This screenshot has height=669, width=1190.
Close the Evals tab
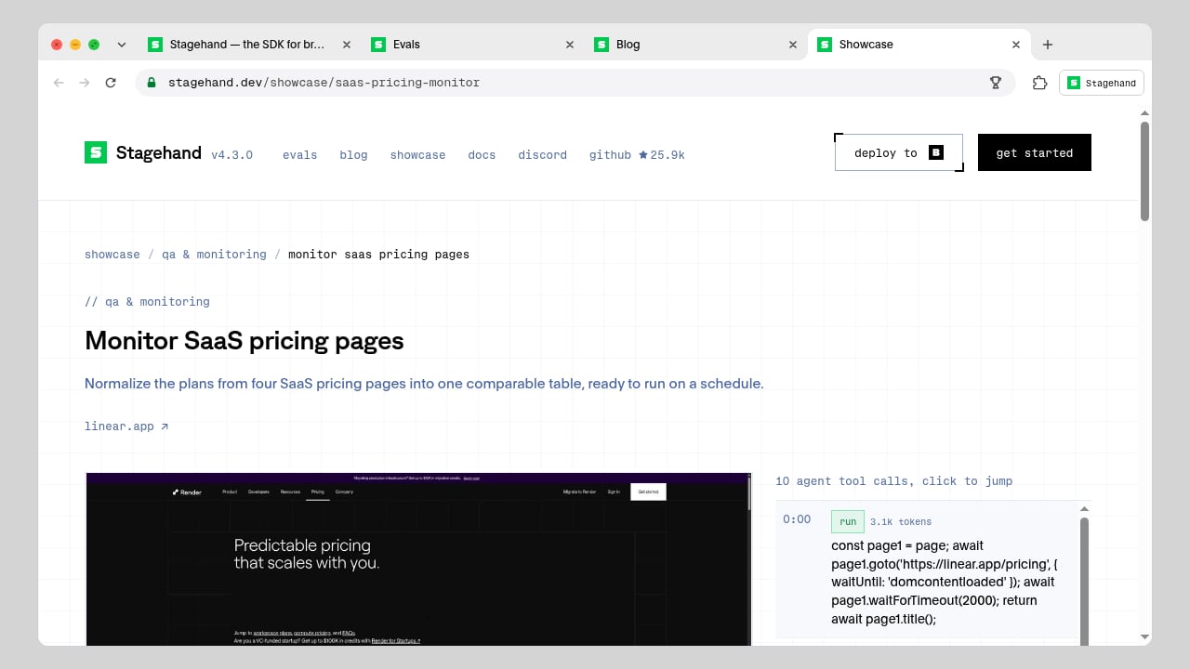click(x=570, y=45)
